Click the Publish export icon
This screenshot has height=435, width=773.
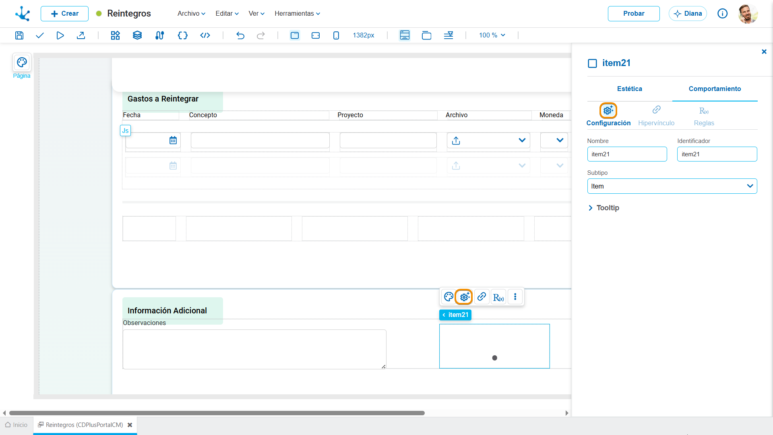(x=81, y=35)
